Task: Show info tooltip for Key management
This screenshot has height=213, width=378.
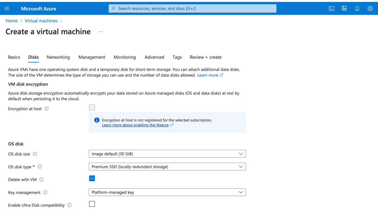Action: pos(45,192)
